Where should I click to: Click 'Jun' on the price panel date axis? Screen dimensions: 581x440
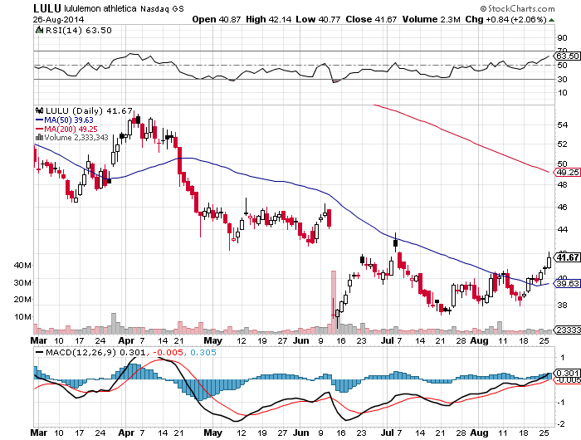tap(301, 340)
